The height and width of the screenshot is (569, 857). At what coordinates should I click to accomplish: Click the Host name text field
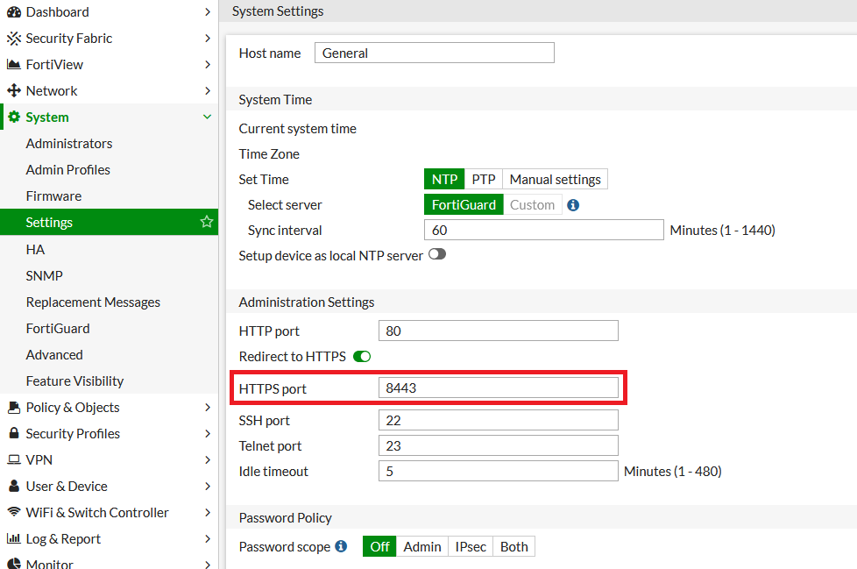click(x=434, y=53)
